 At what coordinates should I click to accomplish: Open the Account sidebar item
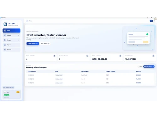click(x=12, y=49)
